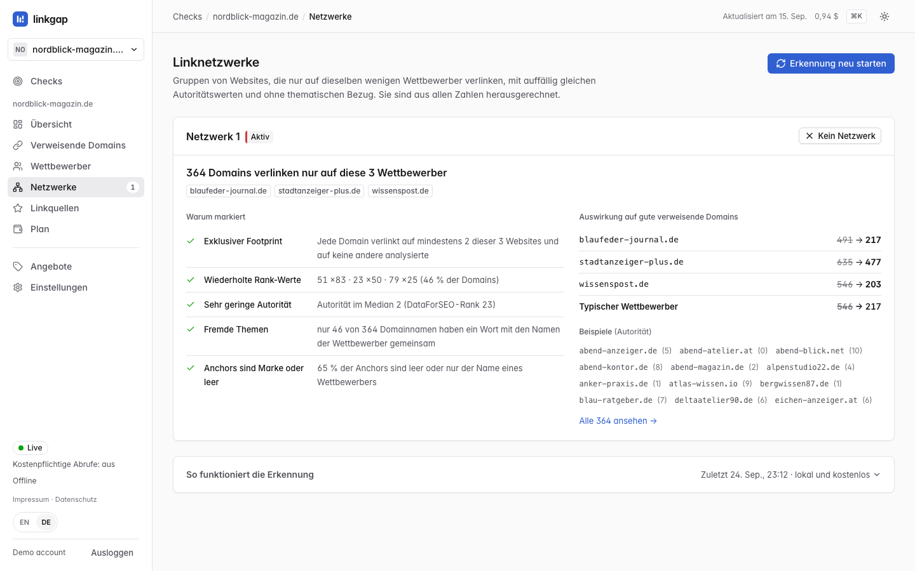
Task: Click the Aktualisiert am 15. Sep. text
Action: point(764,16)
